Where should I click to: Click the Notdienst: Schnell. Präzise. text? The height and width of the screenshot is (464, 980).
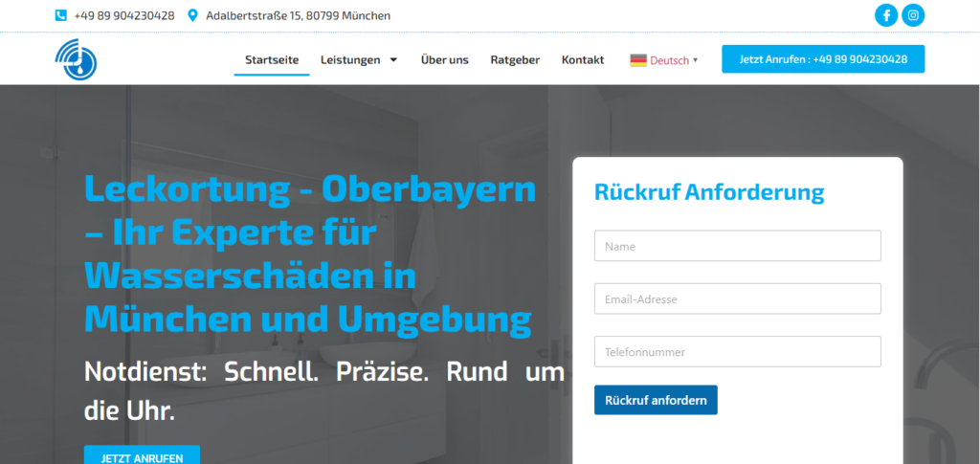point(324,391)
